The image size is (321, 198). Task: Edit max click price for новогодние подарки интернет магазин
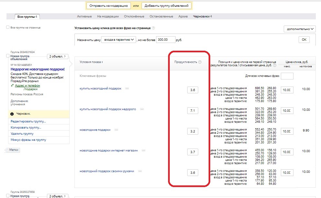[x=287, y=152]
